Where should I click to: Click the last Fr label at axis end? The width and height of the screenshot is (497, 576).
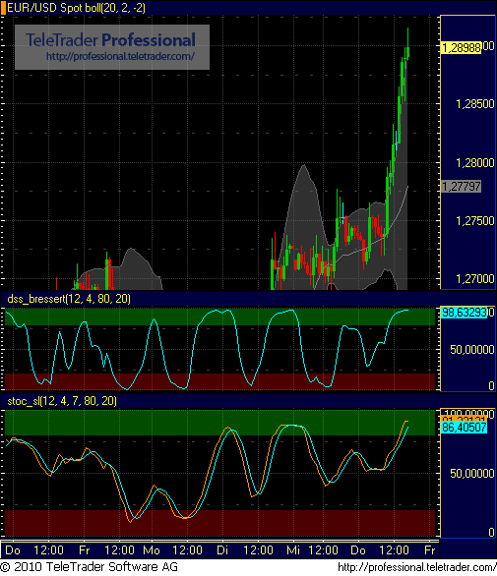click(x=430, y=550)
